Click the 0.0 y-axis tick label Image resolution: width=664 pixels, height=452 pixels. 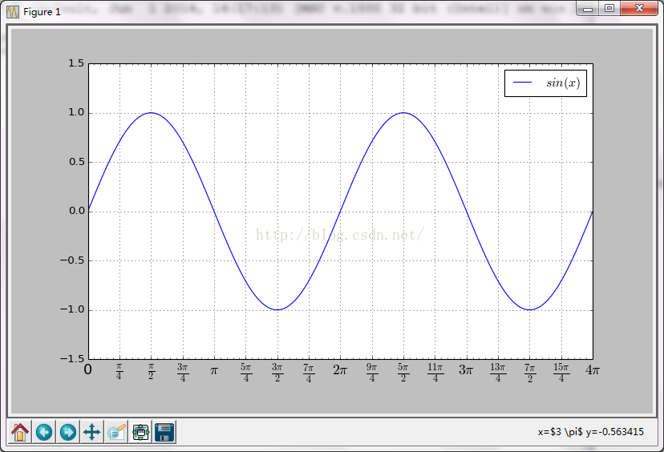click(x=76, y=212)
